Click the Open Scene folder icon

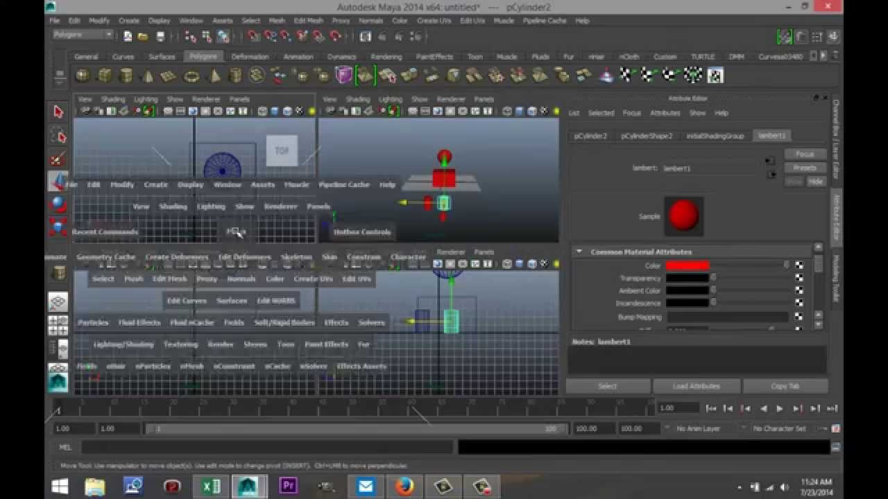coord(143,36)
